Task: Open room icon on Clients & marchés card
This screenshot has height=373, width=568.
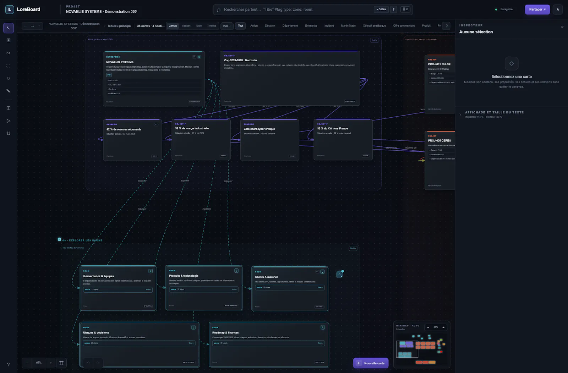Action: click(322, 272)
